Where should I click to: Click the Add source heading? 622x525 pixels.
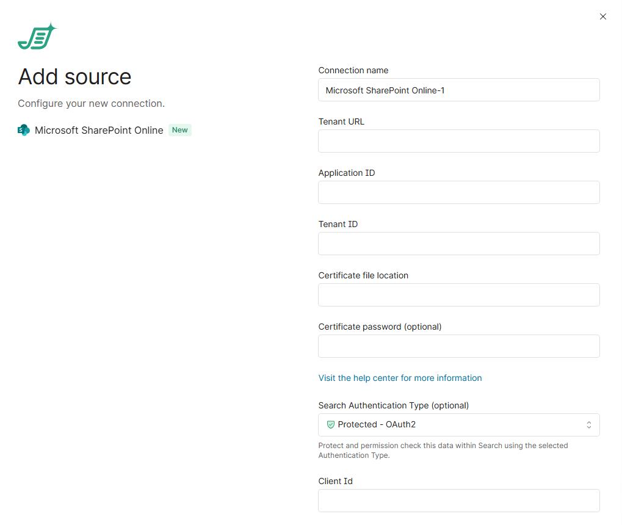point(74,77)
